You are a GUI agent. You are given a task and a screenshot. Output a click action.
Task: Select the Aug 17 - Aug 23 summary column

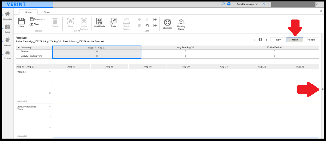click(97, 47)
